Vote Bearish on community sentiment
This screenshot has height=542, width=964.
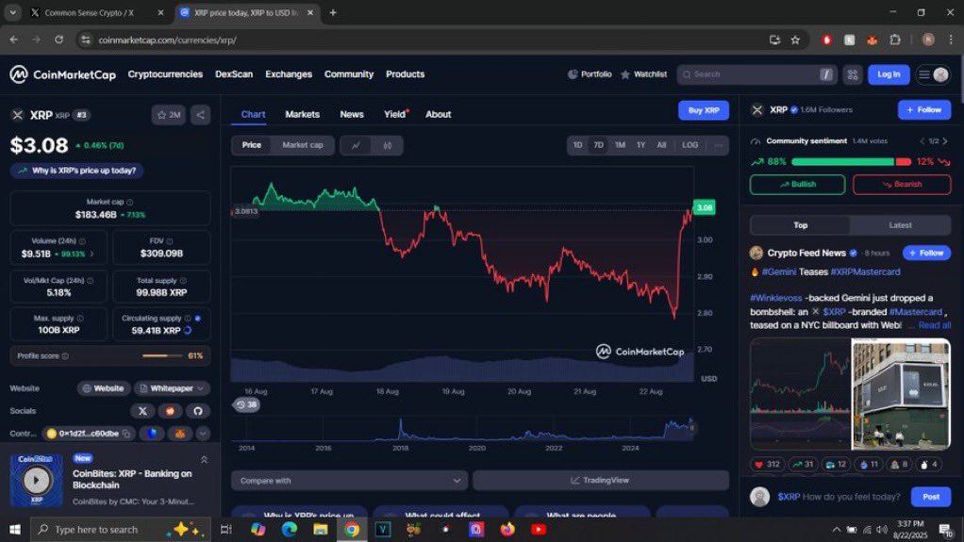(x=902, y=185)
